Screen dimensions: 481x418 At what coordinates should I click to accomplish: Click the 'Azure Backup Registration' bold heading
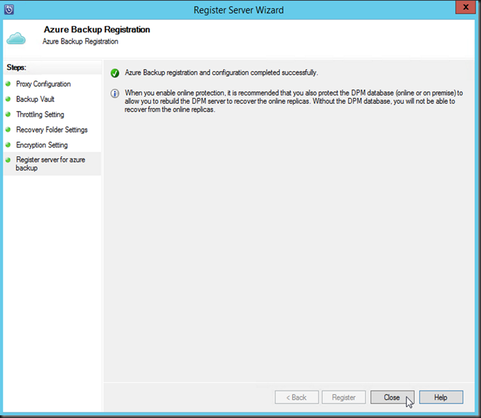tap(96, 29)
